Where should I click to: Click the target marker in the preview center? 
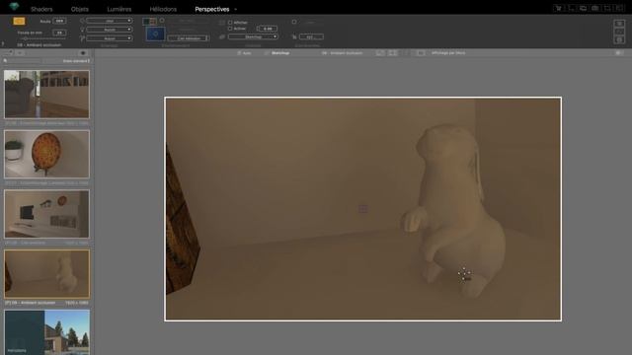(362, 208)
